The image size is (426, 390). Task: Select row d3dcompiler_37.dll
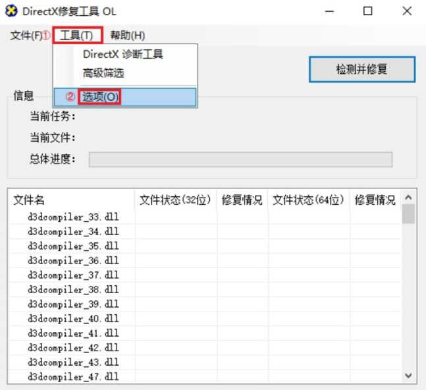point(205,275)
